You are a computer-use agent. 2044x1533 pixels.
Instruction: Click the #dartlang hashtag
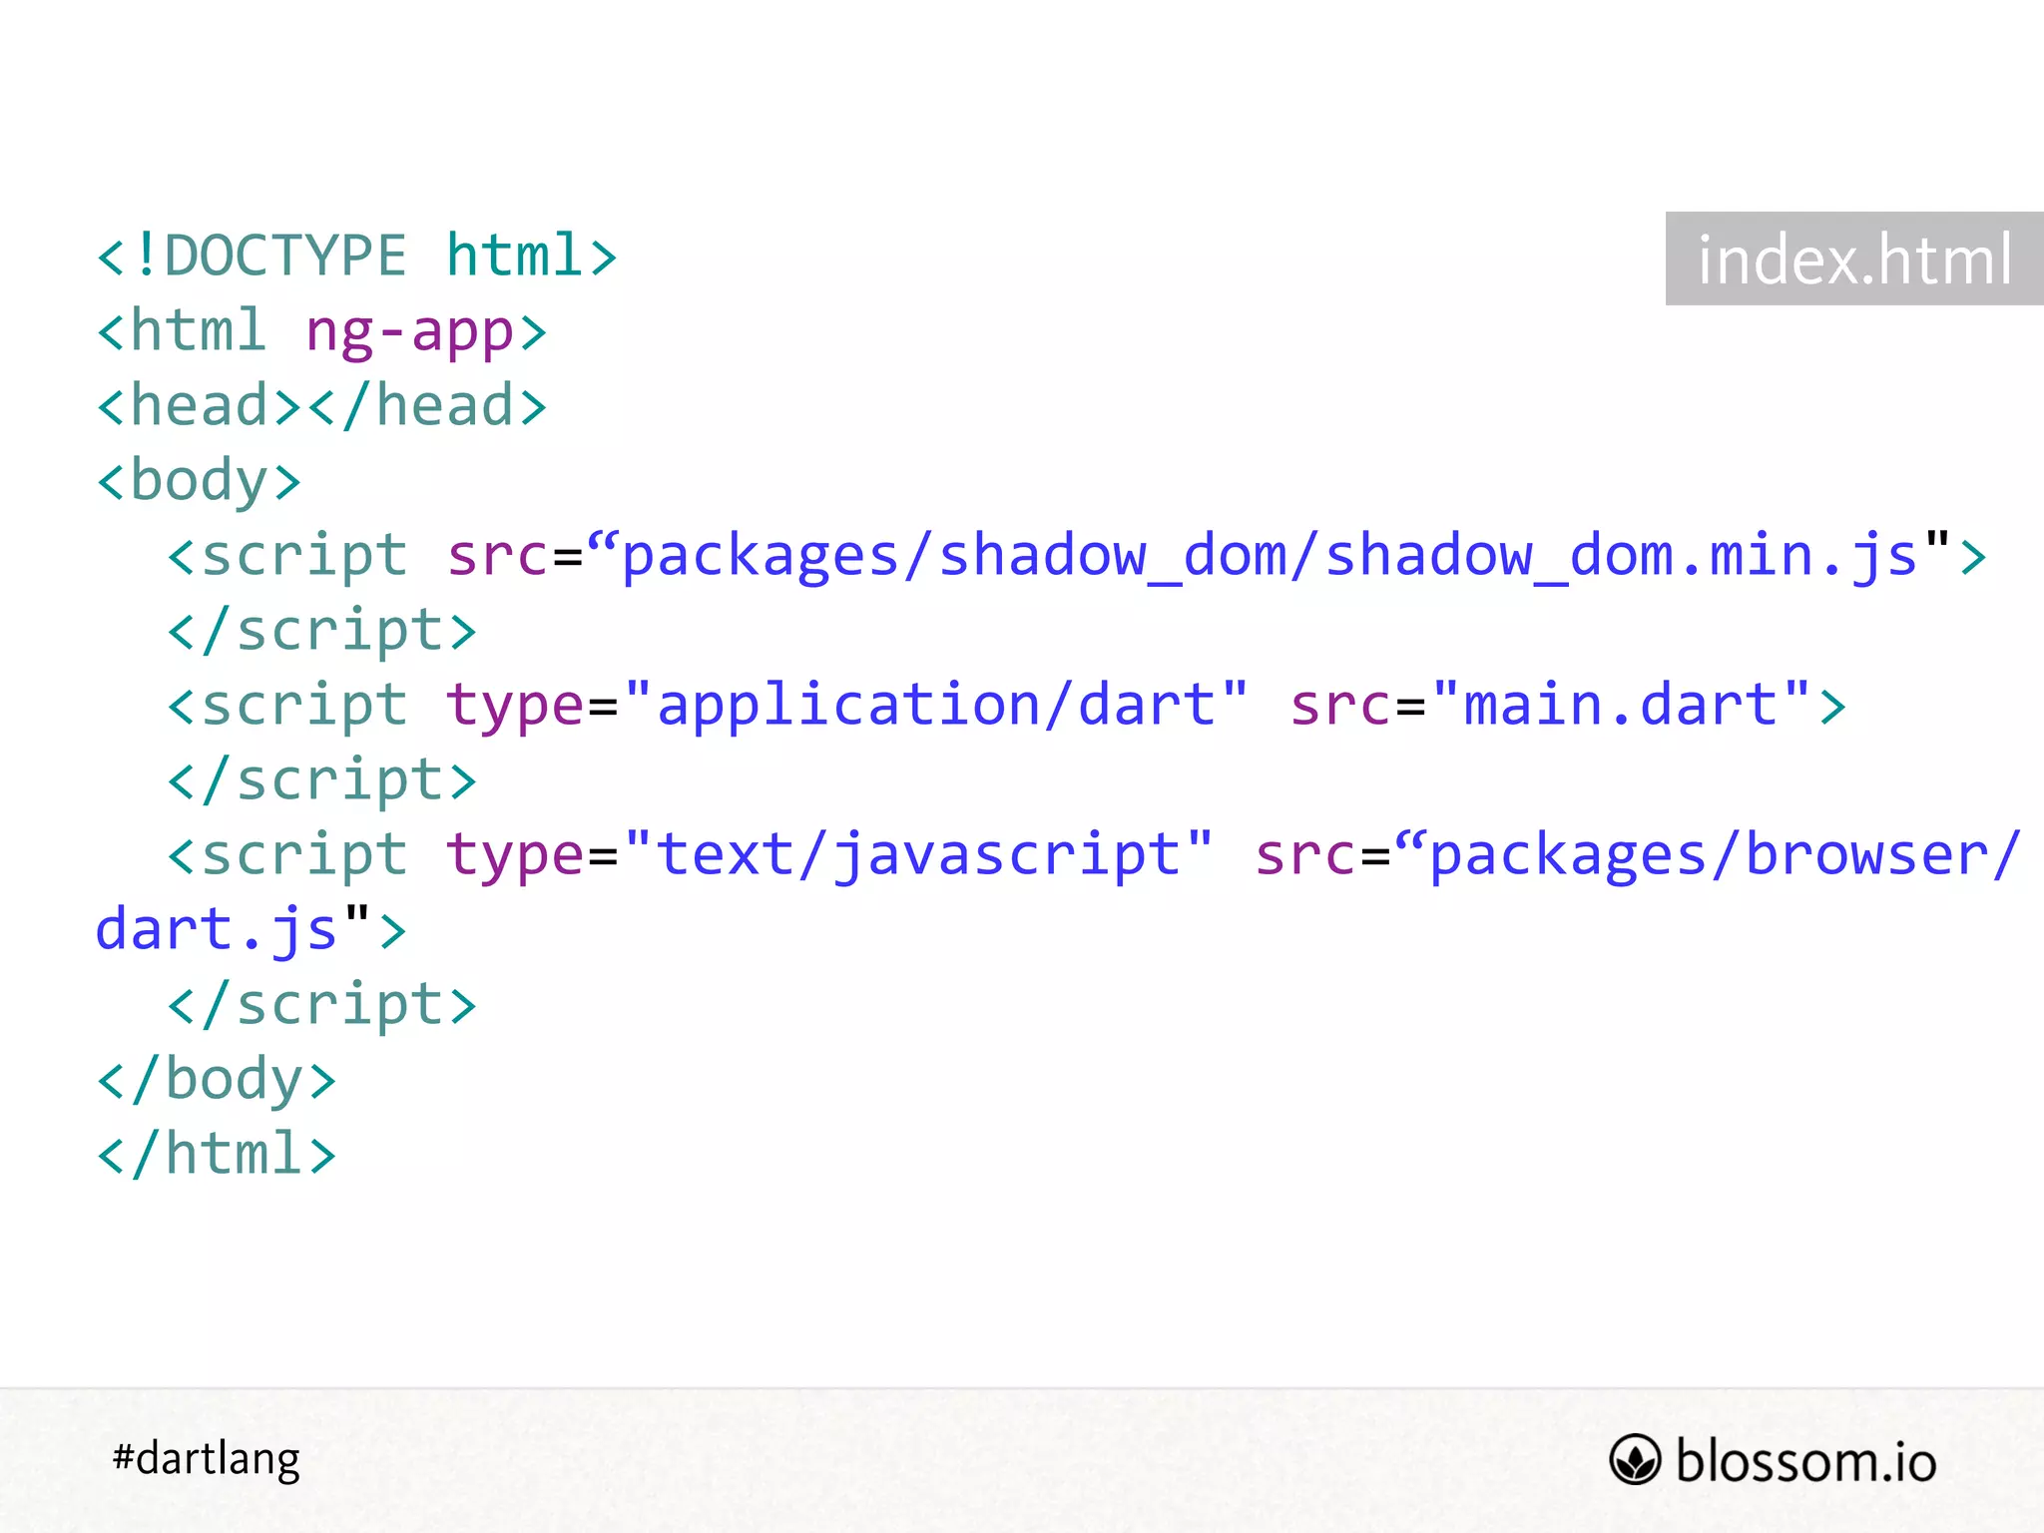pyautogui.click(x=206, y=1459)
